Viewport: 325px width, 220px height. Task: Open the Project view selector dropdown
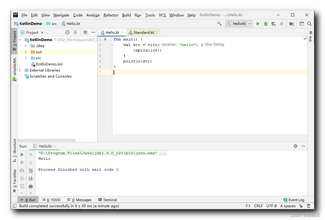pyautogui.click(x=32, y=33)
